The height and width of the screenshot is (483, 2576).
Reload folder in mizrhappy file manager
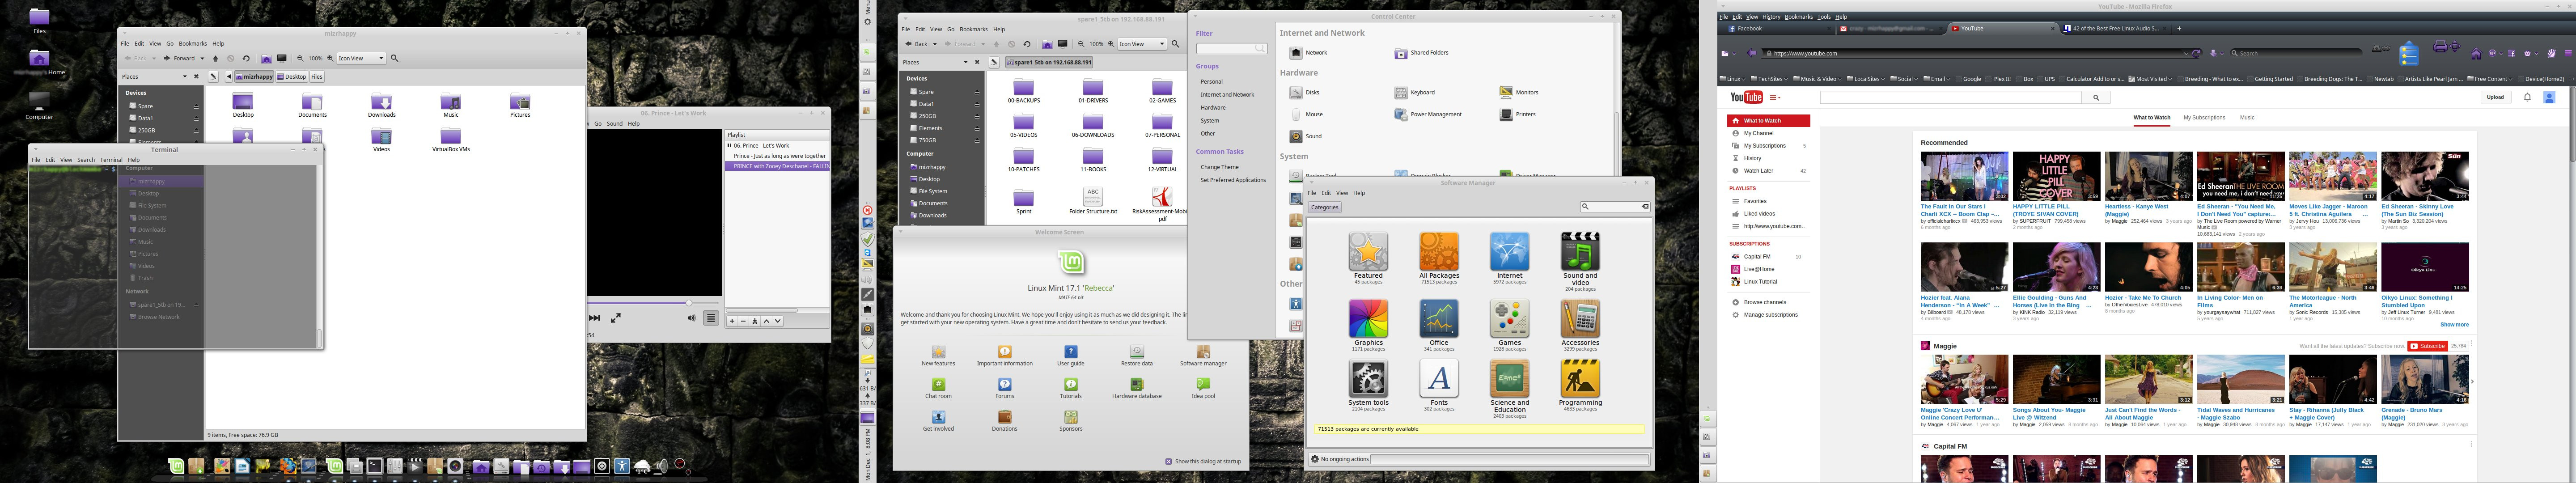pyautogui.click(x=246, y=58)
